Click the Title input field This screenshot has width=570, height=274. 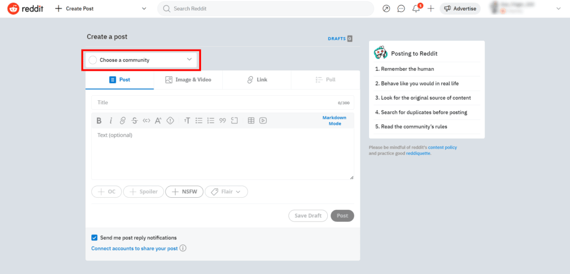pos(214,102)
